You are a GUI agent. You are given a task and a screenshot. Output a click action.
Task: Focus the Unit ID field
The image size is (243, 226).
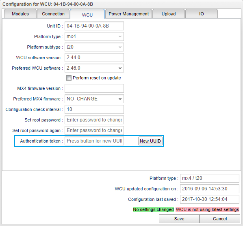[94, 26]
